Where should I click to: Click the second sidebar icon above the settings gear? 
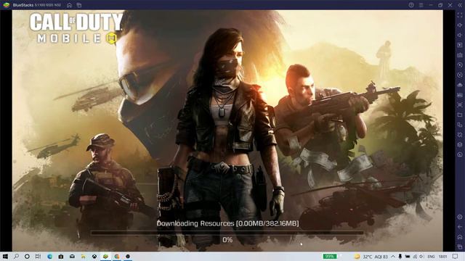pyautogui.click(x=460, y=145)
